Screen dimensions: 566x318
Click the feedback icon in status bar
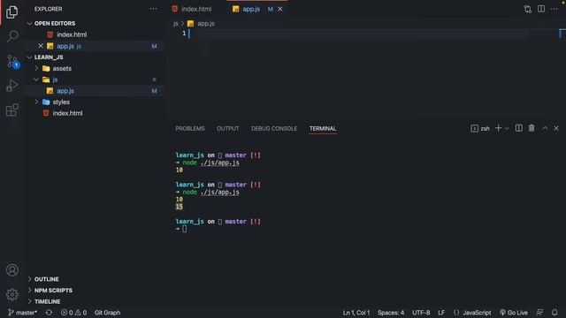(x=539, y=313)
